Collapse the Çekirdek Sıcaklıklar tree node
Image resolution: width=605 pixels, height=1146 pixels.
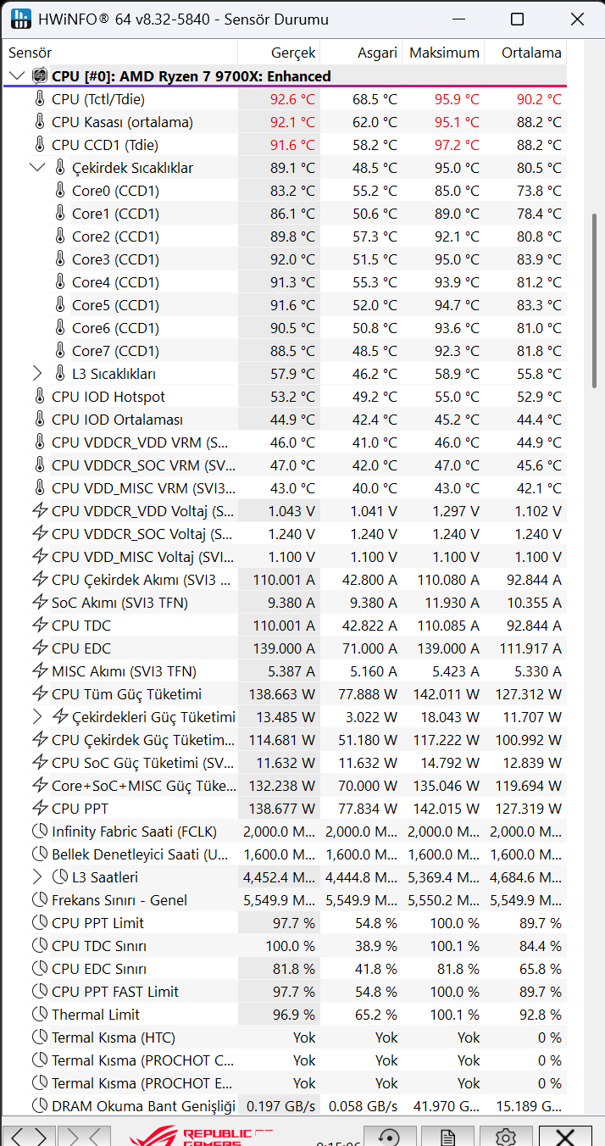(37, 168)
